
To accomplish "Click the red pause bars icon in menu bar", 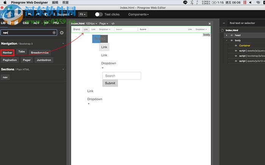I will click(x=245, y=2).
